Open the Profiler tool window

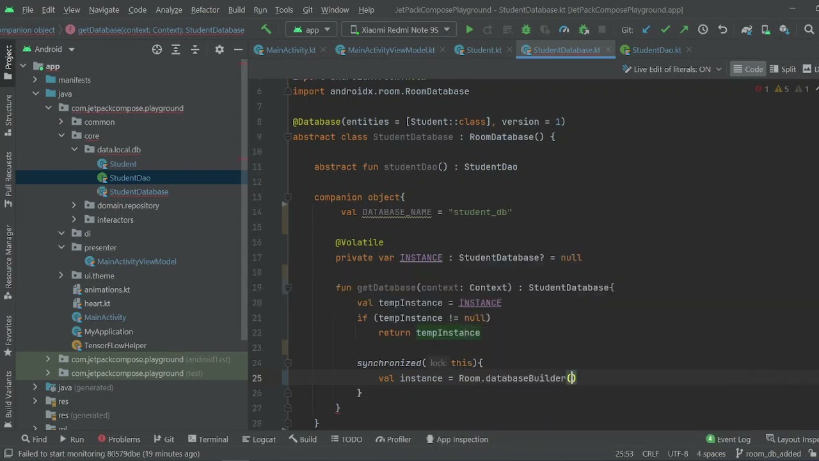pyautogui.click(x=394, y=439)
